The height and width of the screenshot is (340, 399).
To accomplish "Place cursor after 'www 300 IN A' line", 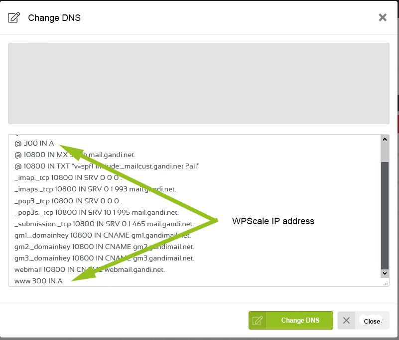I will pos(63,281).
